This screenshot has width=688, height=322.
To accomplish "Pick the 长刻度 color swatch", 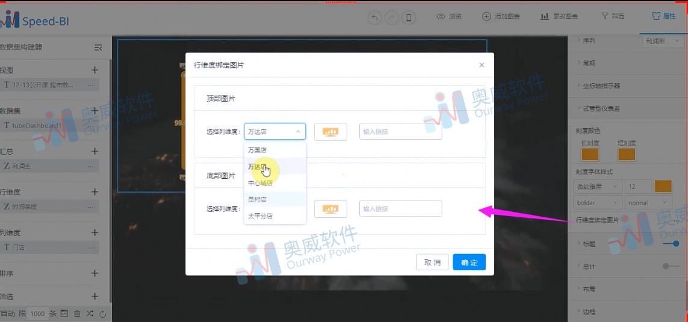I will pos(590,155).
